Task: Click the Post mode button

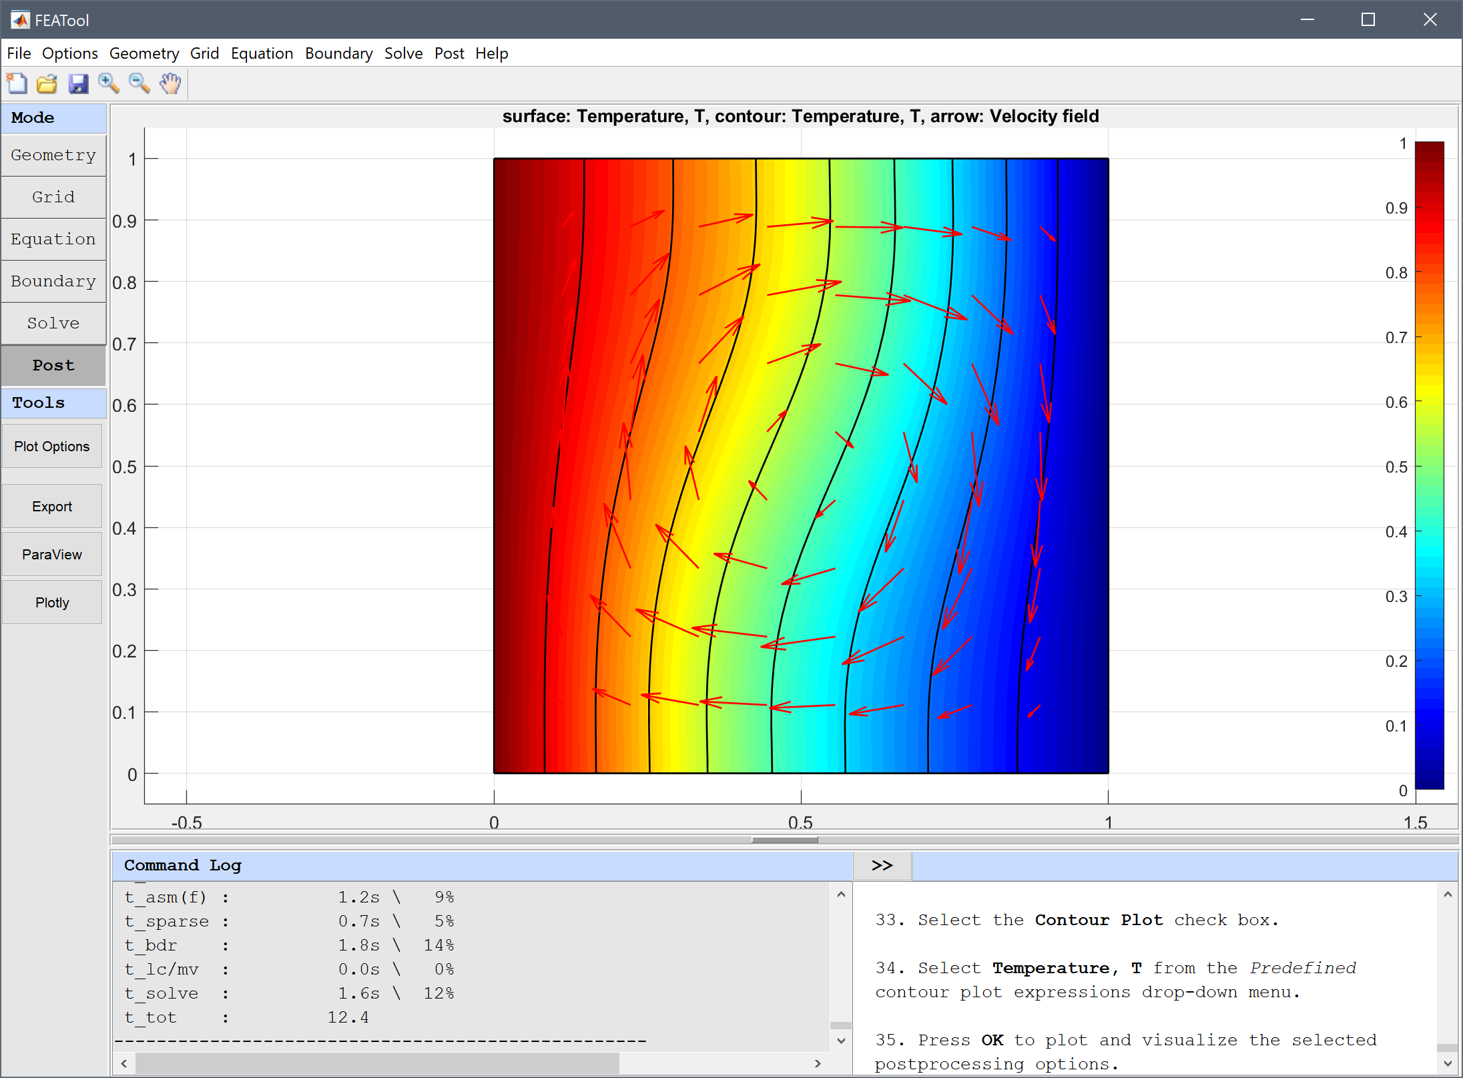Action: [53, 364]
